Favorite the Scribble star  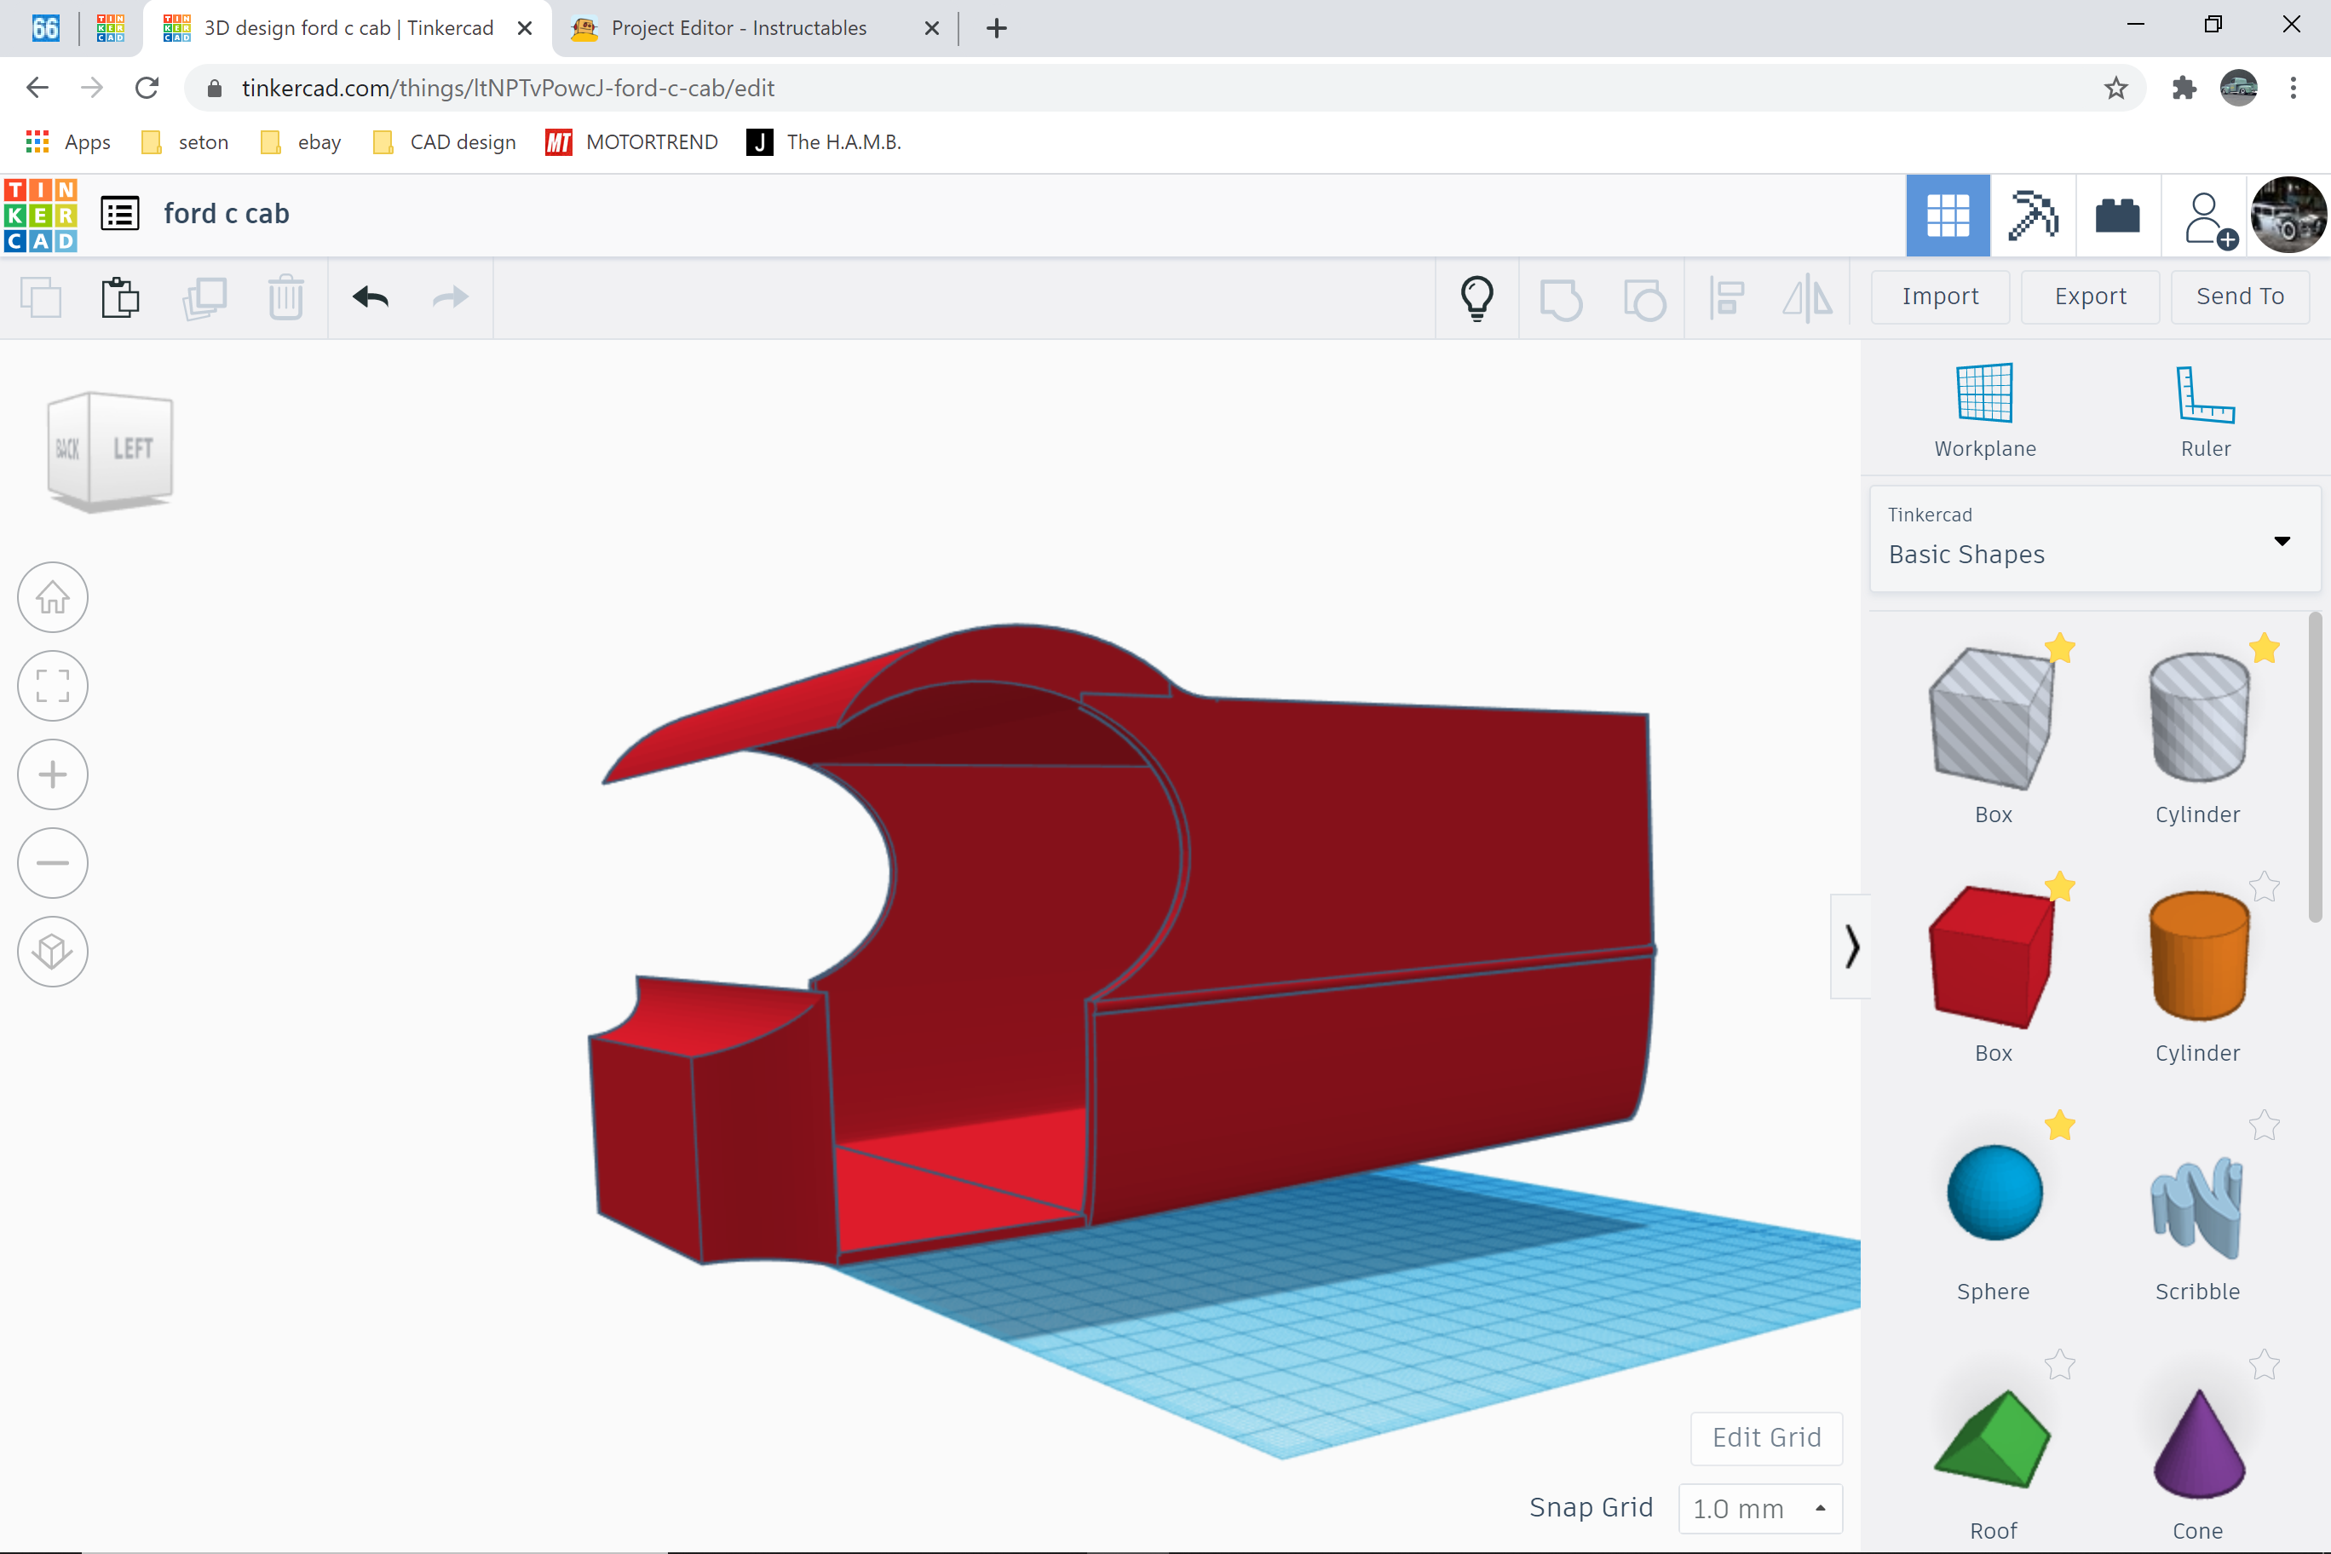click(x=2265, y=1125)
